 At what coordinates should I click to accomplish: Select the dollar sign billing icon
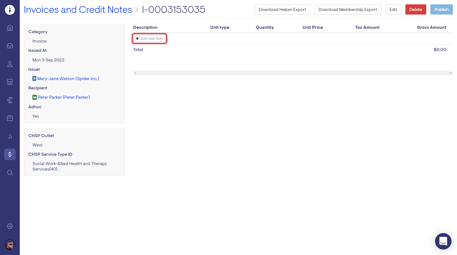[x=10, y=154]
